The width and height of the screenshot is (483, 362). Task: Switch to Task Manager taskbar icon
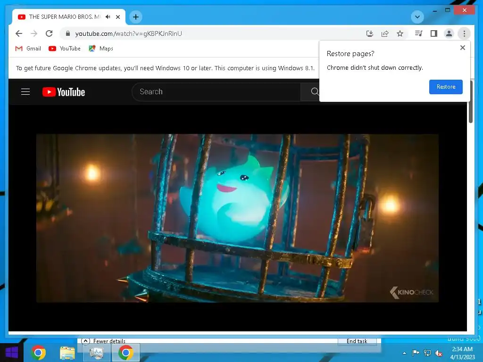point(97,353)
